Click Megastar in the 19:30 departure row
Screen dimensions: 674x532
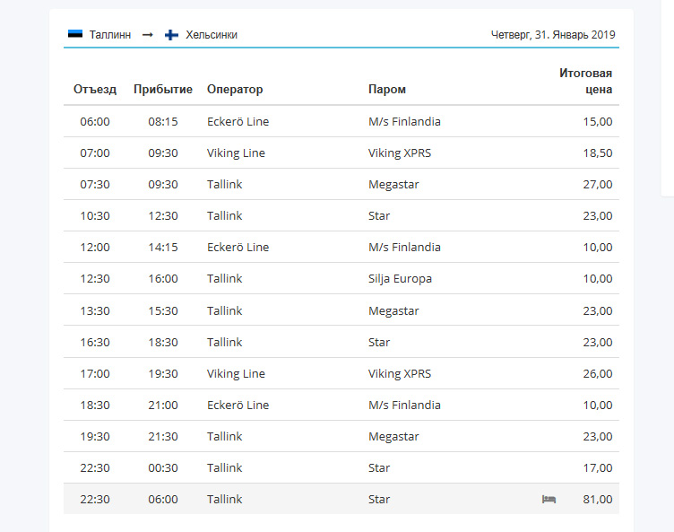(393, 437)
